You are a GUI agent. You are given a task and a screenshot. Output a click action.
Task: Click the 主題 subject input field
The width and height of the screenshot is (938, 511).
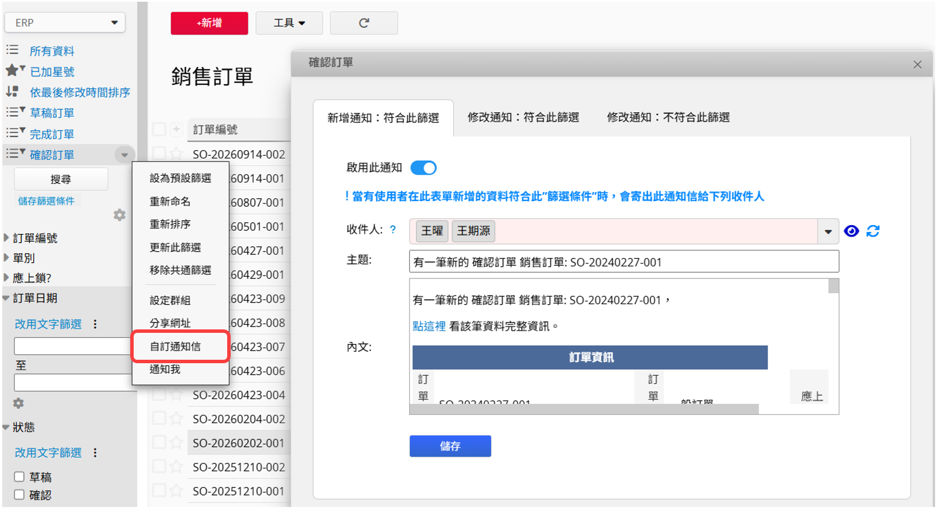[x=624, y=262]
